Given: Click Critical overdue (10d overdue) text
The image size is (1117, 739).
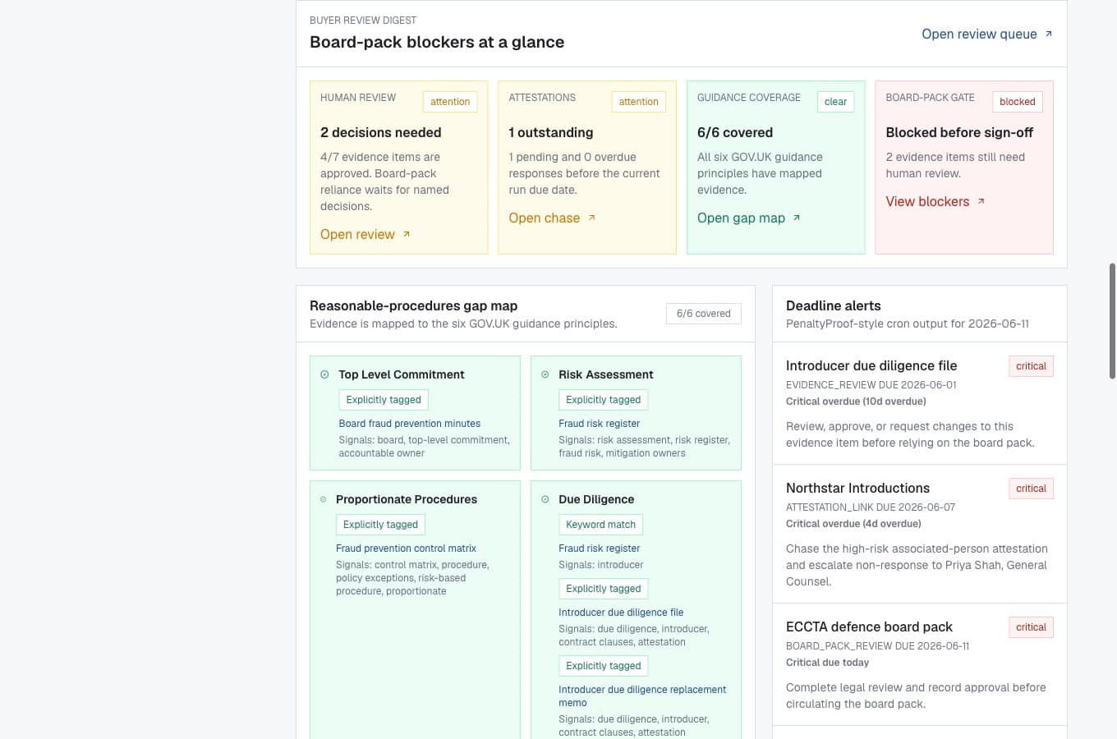Looking at the screenshot, I should (x=856, y=402).
